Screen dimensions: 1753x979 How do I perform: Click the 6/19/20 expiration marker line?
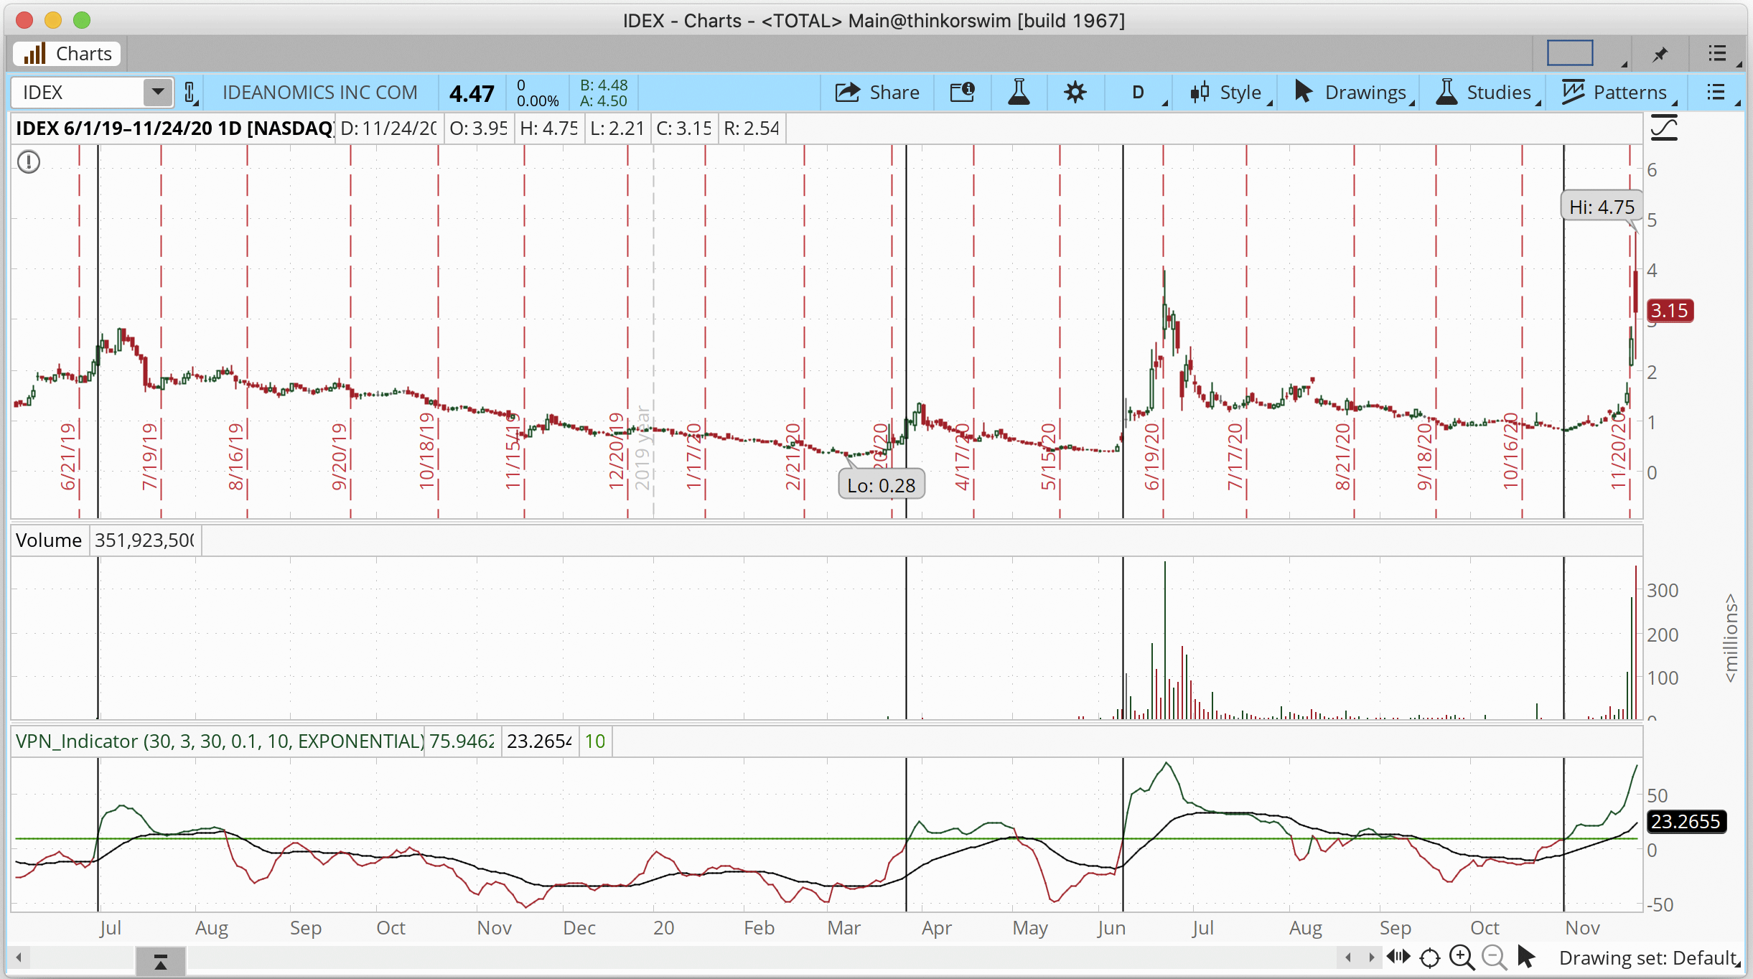point(1163,330)
